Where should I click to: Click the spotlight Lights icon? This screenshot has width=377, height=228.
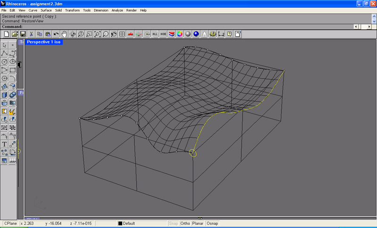[x=205, y=34]
